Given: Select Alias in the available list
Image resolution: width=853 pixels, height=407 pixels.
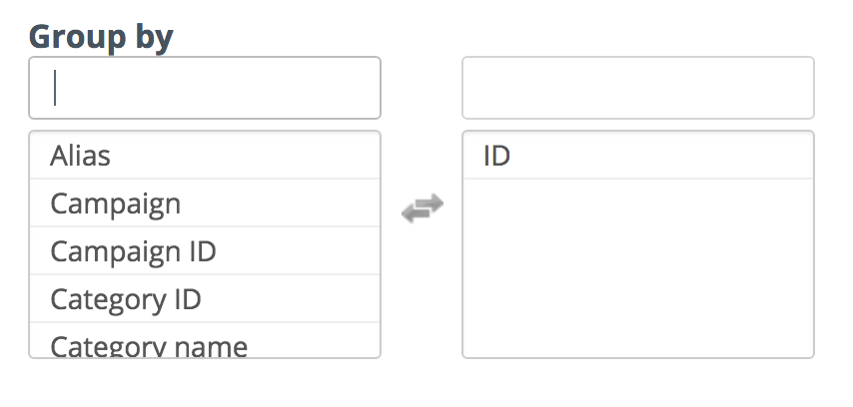Looking at the screenshot, I should click(x=205, y=156).
